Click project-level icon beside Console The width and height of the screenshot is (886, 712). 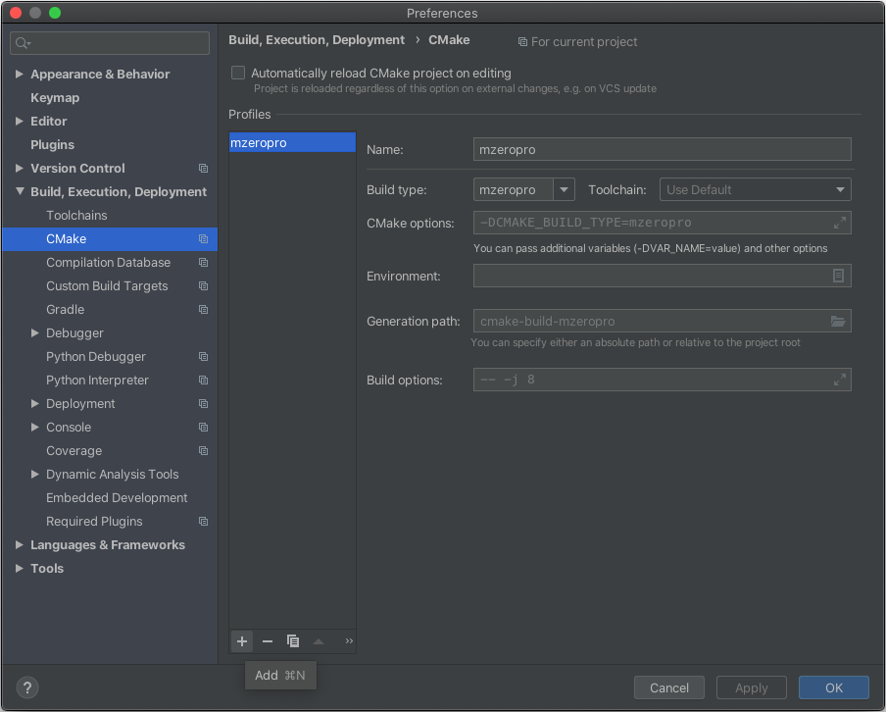pos(204,428)
